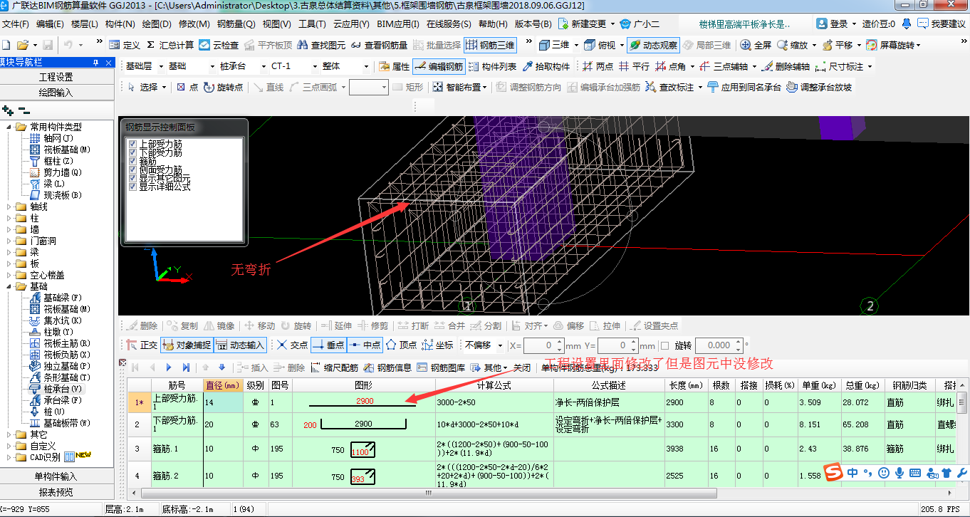Click 工程设置 navigation button
This screenshot has width=970, height=517.
pos(56,77)
